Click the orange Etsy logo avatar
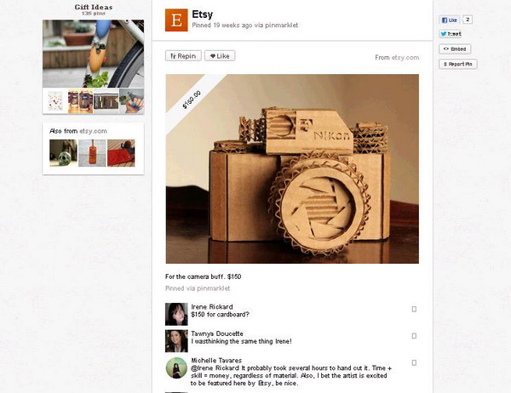The height and width of the screenshot is (393, 511). click(176, 20)
